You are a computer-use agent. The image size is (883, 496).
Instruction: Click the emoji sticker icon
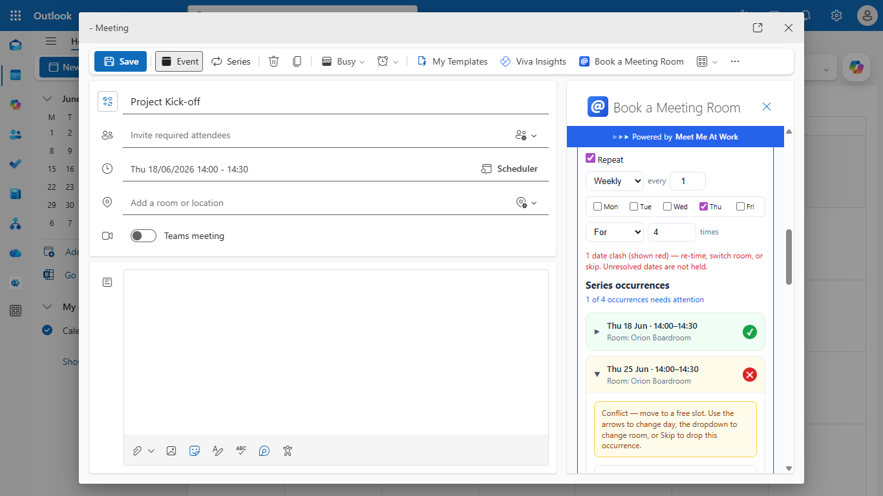(x=195, y=451)
